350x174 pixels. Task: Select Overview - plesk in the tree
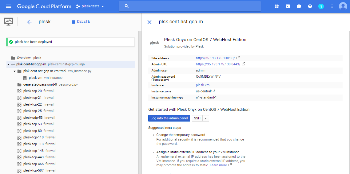(x=29, y=58)
